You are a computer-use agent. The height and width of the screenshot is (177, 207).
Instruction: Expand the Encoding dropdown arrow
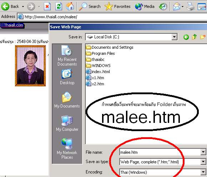click(x=203, y=172)
